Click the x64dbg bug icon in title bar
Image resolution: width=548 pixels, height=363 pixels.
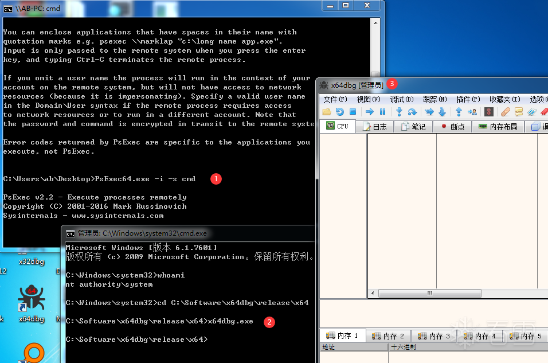[324, 85]
